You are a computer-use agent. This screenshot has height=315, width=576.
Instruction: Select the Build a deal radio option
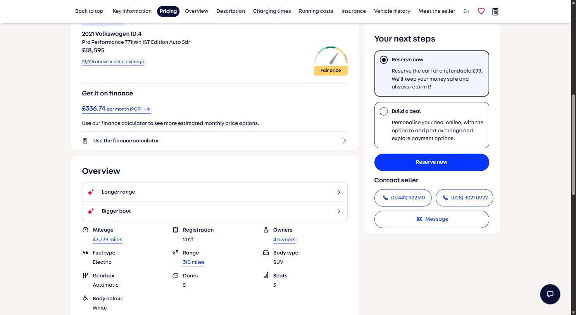pyautogui.click(x=384, y=111)
